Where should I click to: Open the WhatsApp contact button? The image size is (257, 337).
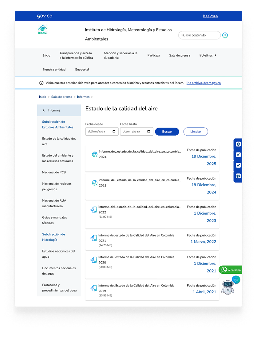click(x=231, y=270)
